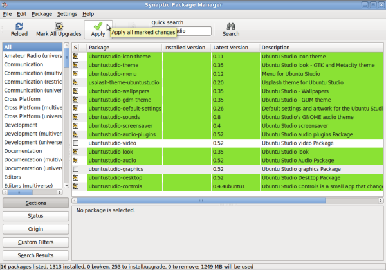This screenshot has width=386, height=270.
Task: Click status icon for ubuntustudio-icon-theme
Action: click(76, 57)
